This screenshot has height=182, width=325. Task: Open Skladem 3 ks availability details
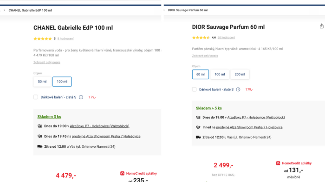tap(49, 117)
